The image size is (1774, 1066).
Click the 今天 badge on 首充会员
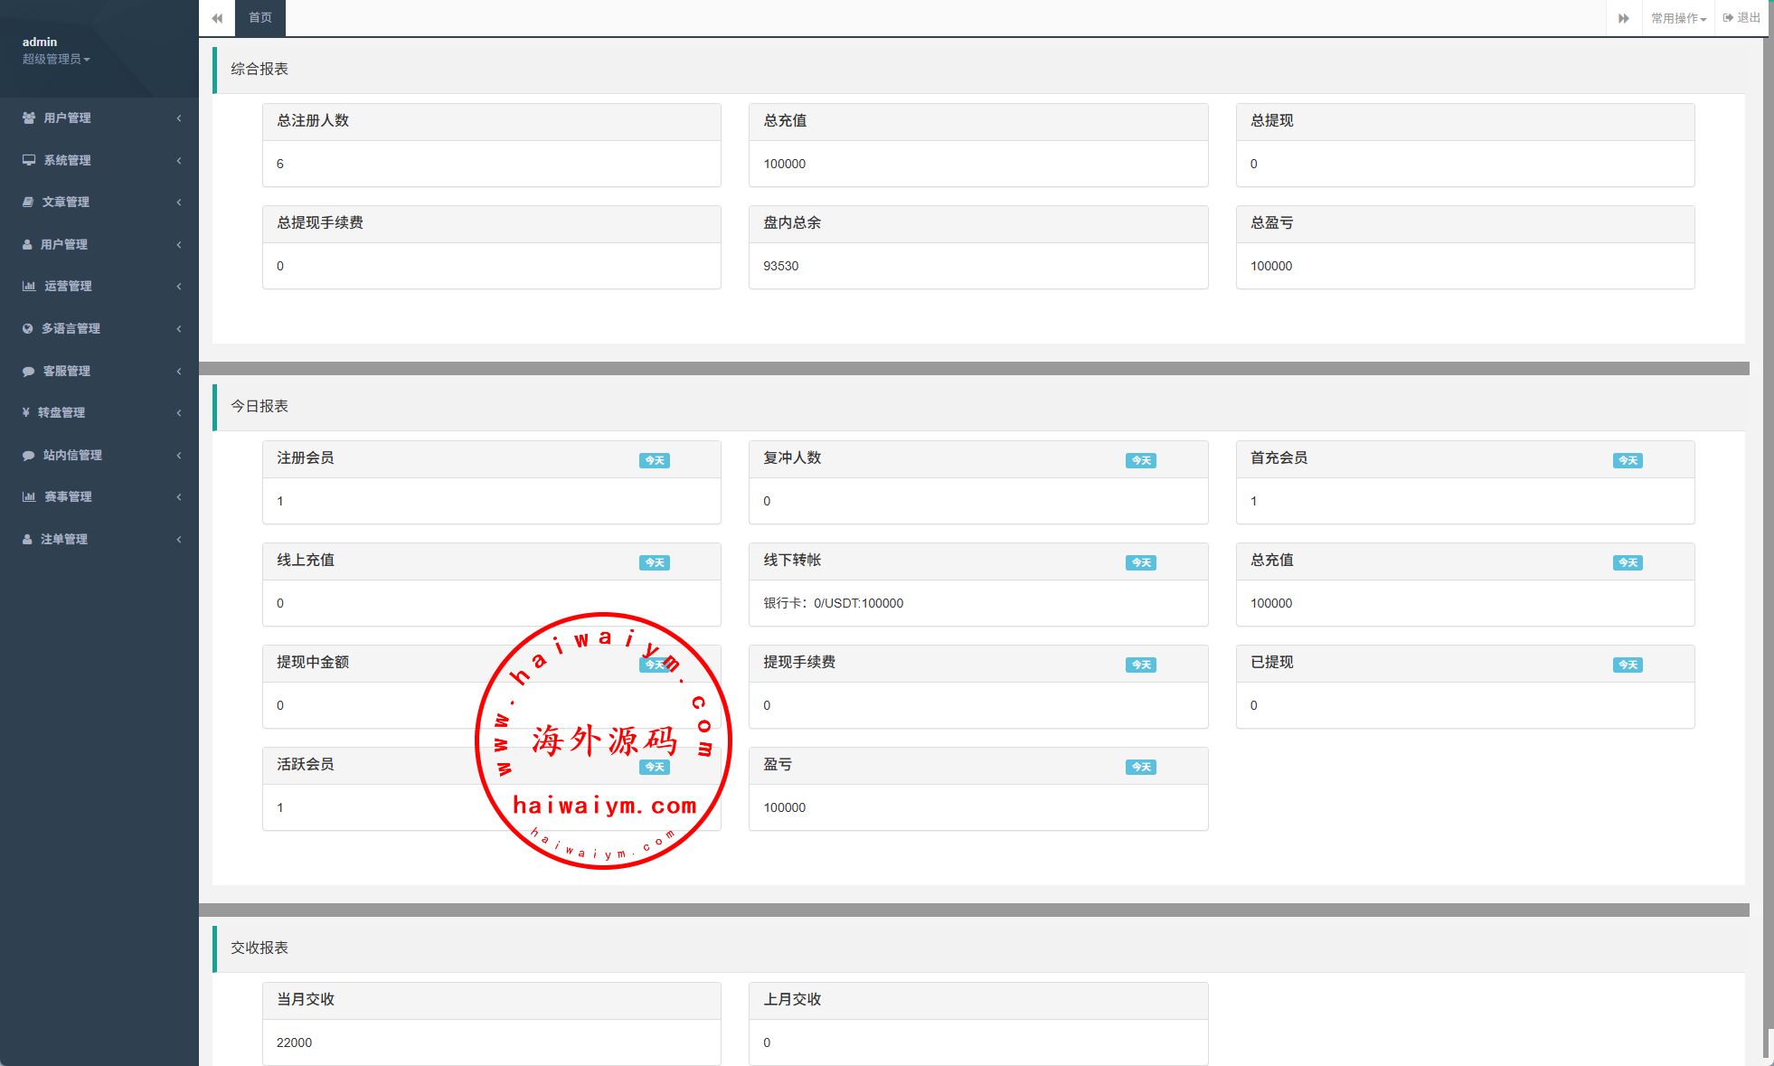[x=1628, y=460]
